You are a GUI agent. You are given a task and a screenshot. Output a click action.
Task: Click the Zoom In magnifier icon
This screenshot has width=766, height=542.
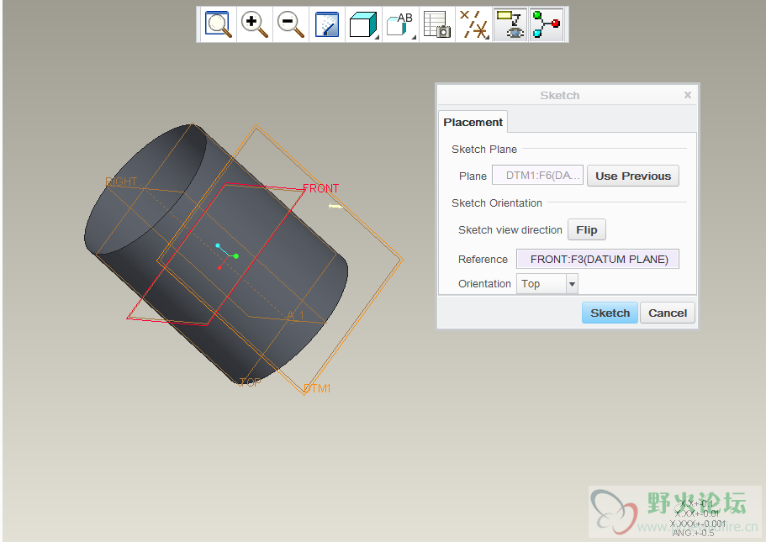click(x=255, y=24)
